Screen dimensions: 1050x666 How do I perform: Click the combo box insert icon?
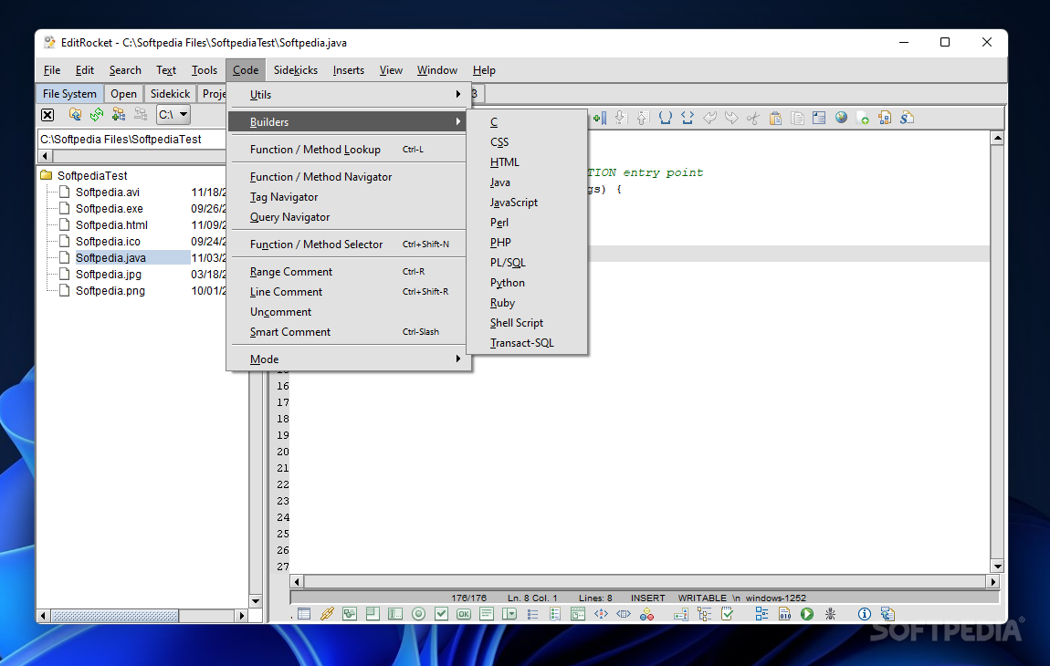(x=509, y=614)
